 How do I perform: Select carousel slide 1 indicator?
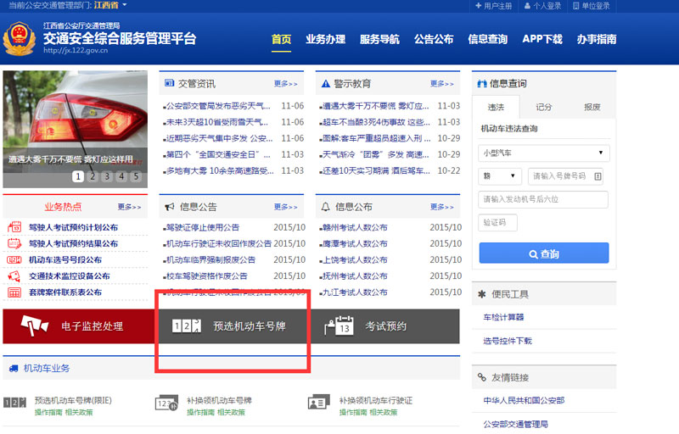pyautogui.click(x=78, y=176)
